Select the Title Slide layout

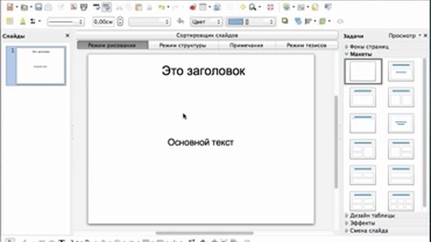401,71
